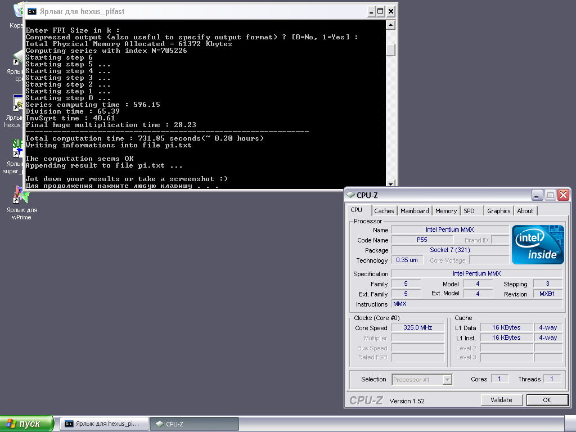The image size is (576, 432).
Task: Click the Name field showing Intel Pentium MMX
Action: point(450,229)
